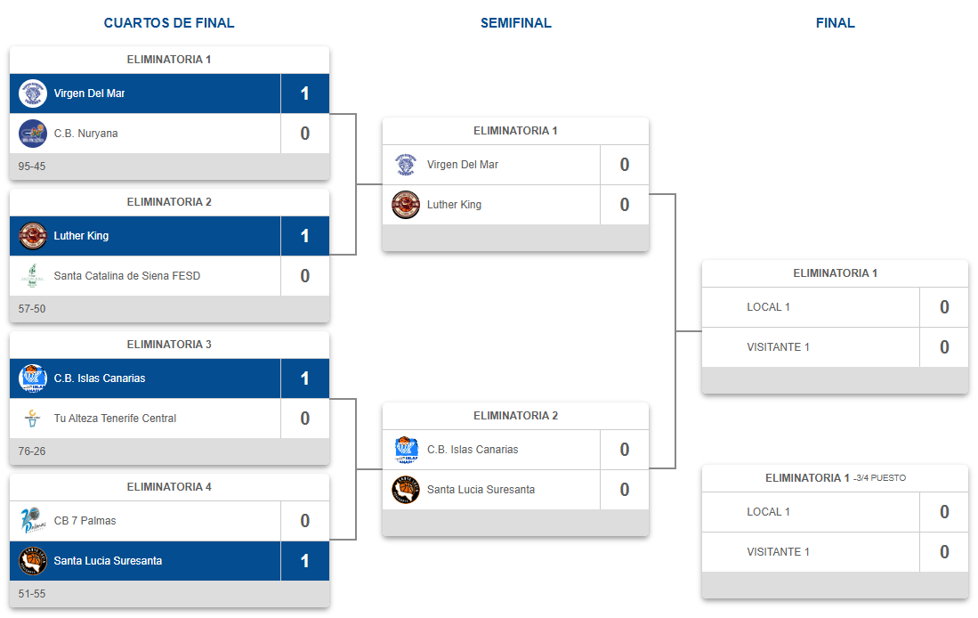
Task: Click the 95-45 result under Eliminatoria 1
Action: coord(32,167)
